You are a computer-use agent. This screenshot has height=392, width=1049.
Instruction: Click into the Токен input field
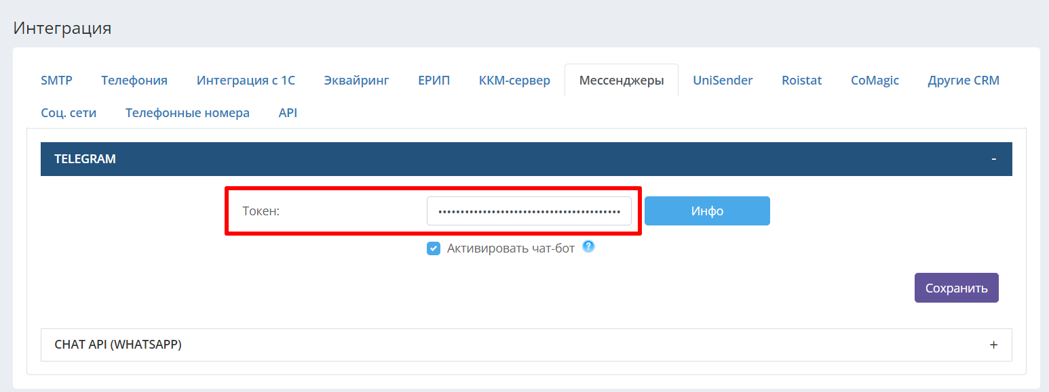pyautogui.click(x=529, y=211)
